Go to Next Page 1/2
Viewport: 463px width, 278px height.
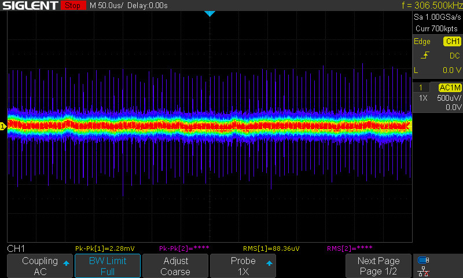pos(379,266)
